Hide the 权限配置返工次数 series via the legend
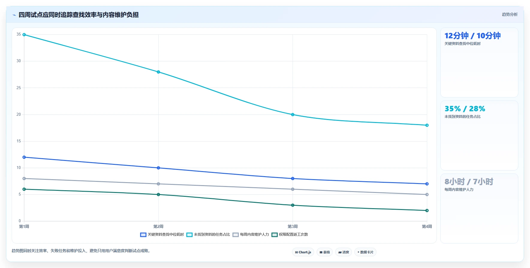The height and width of the screenshot is (268, 530). click(x=290, y=234)
